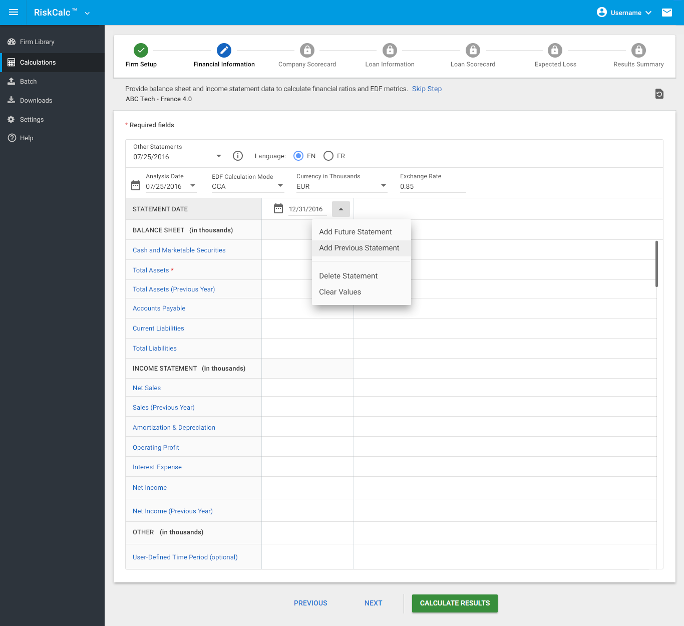Viewport: 684px width, 626px height.
Task: Collapse the statement actions arrow button
Action: (341, 209)
